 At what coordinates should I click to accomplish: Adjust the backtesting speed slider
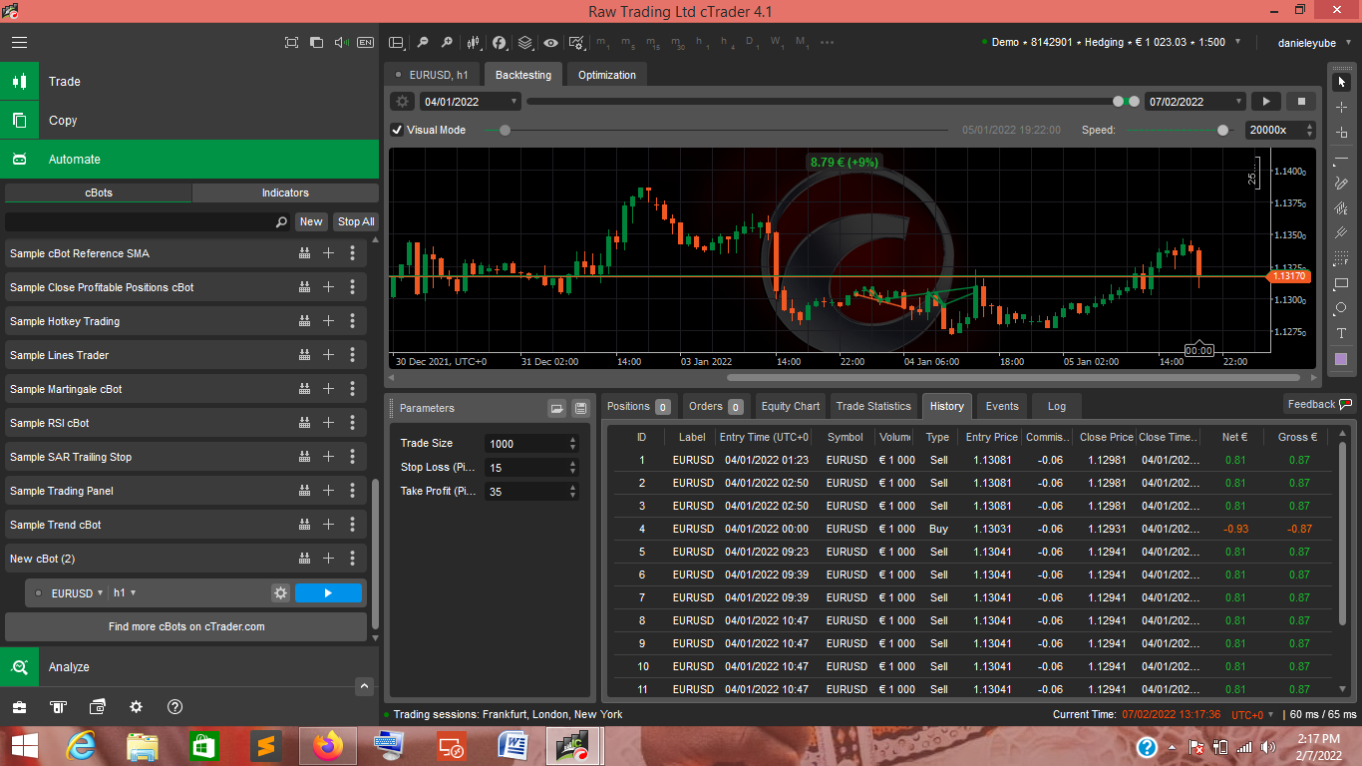1223,130
